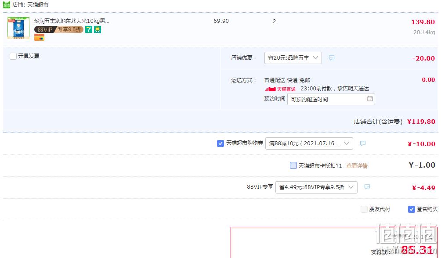Image resolution: width=441 pixels, height=258 pixels.
Task: Click comment icon beside store discount dropdown
Action: (x=332, y=57)
